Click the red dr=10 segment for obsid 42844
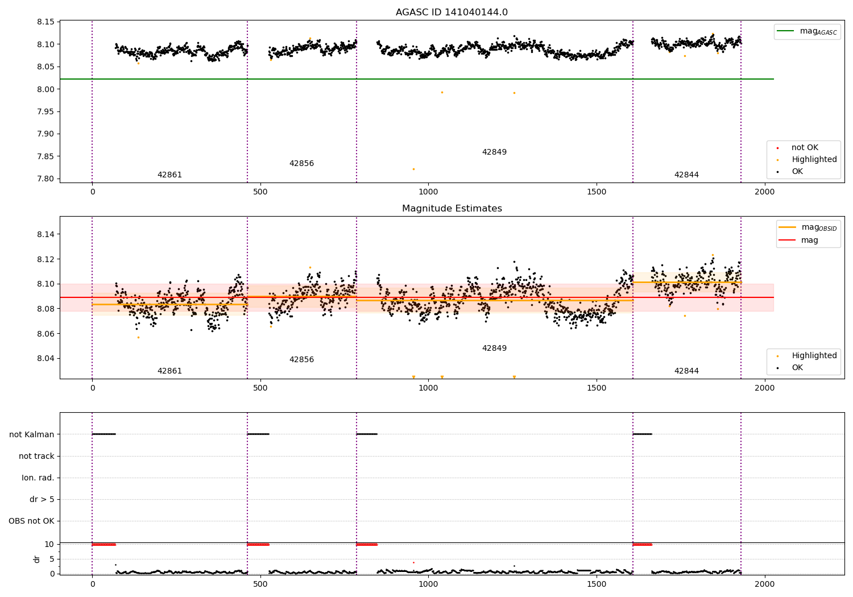Viewport: 853px width, 597px height. 642,545
